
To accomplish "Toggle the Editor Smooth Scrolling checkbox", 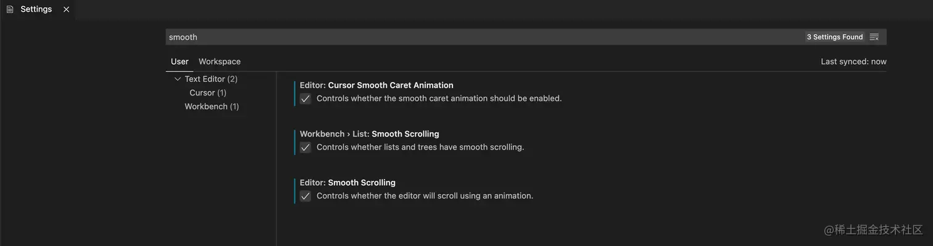I will click(305, 196).
